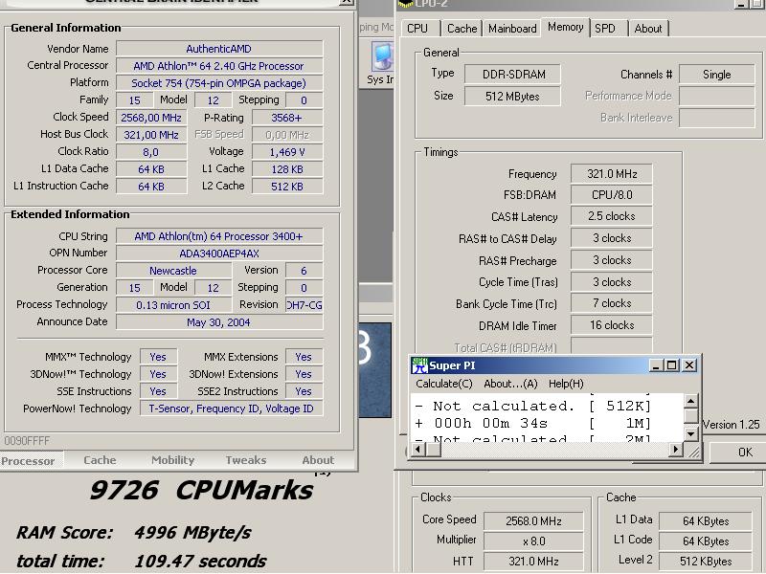Click the Platform Socket 754 field
This screenshot has width=766, height=574.
(x=219, y=83)
